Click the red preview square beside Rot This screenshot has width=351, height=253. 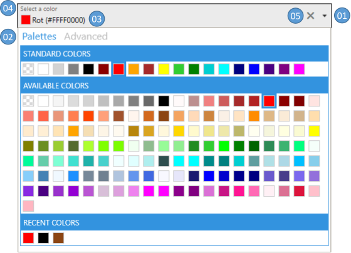point(26,19)
